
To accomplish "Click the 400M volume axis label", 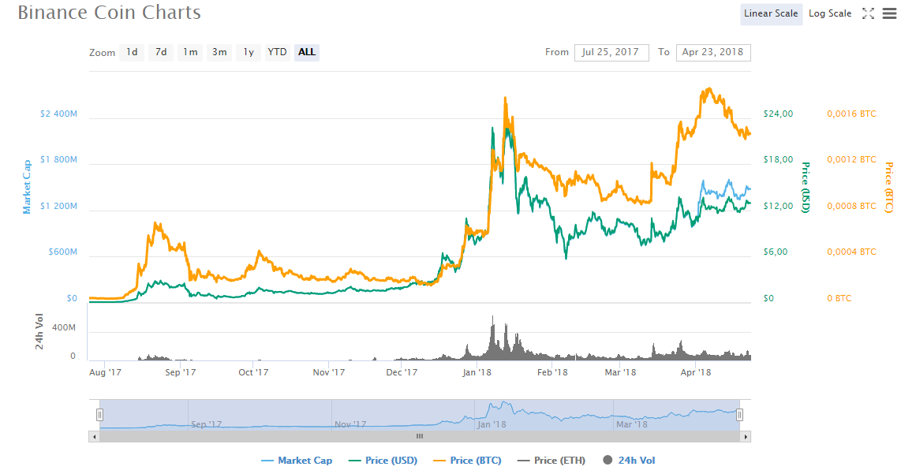I will coord(64,328).
